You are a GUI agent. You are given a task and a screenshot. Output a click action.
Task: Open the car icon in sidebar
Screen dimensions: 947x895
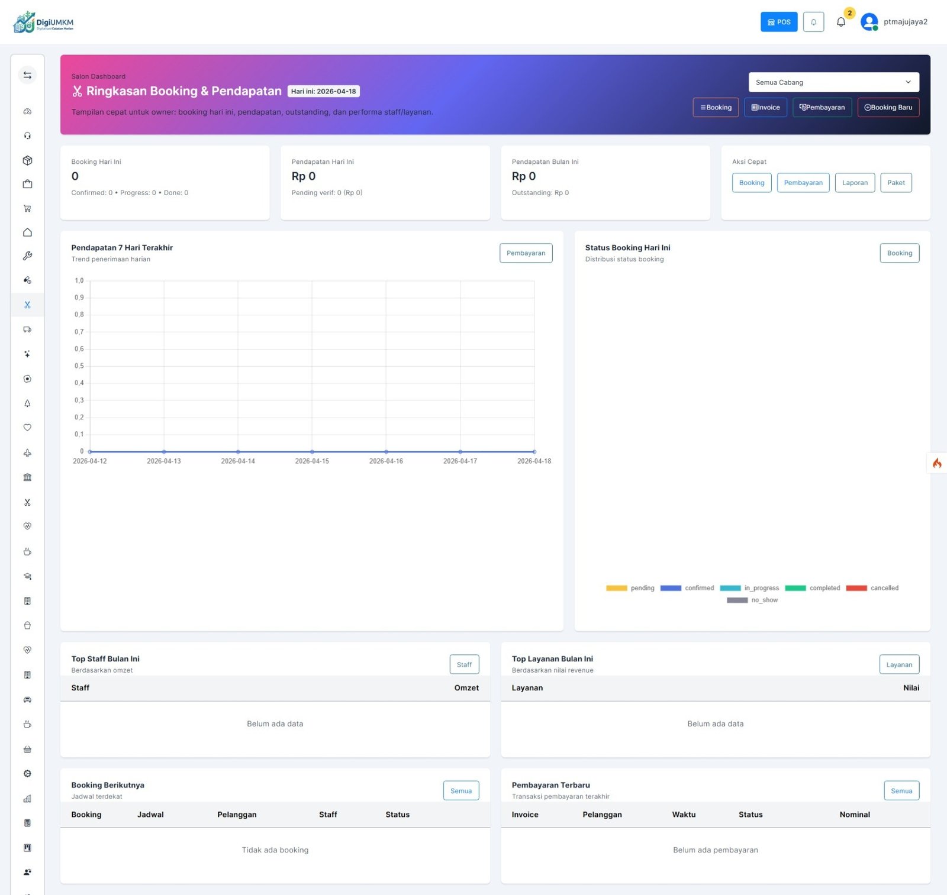27,700
